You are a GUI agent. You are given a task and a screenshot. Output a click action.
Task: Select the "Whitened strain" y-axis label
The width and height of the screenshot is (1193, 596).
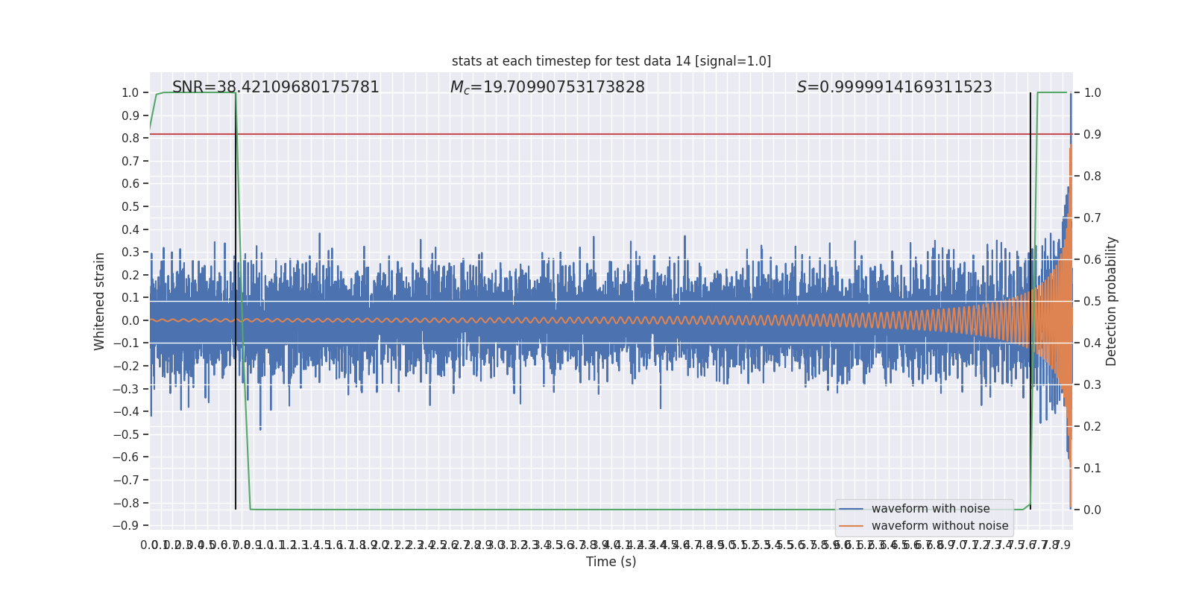pyautogui.click(x=100, y=301)
